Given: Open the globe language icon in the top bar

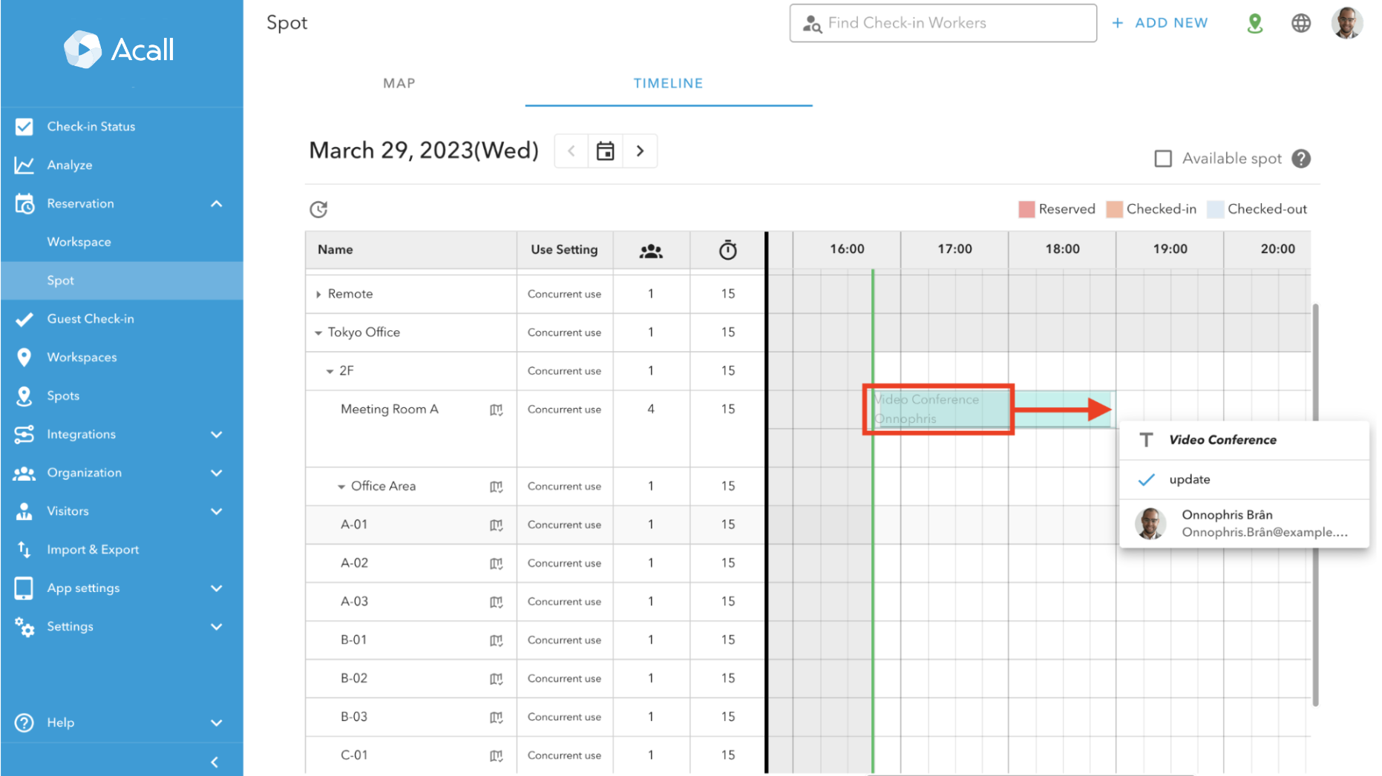Looking at the screenshot, I should [x=1300, y=23].
